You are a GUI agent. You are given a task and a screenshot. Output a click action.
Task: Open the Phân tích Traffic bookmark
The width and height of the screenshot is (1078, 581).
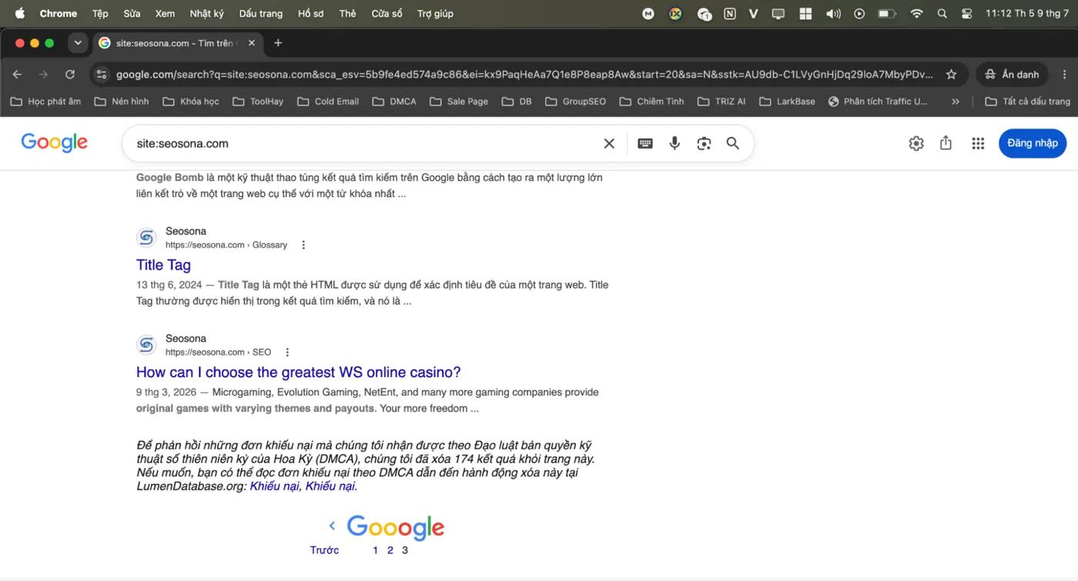point(878,102)
